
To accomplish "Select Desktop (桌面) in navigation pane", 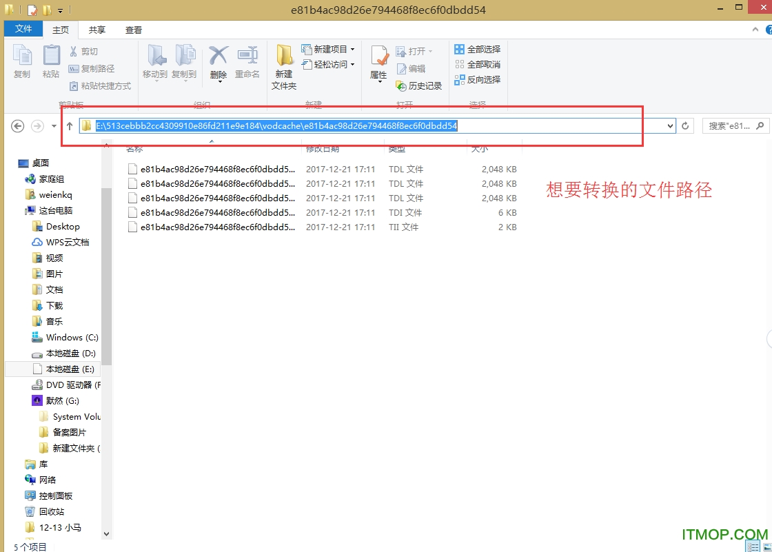I will pyautogui.click(x=34, y=163).
